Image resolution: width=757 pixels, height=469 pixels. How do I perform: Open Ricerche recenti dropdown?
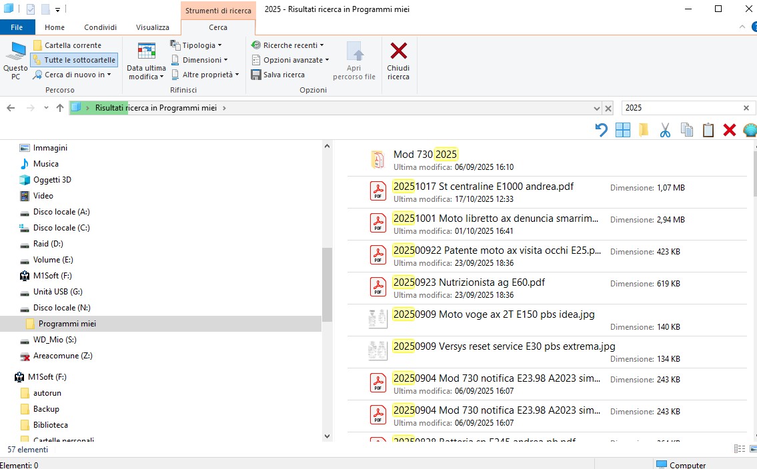(x=289, y=45)
